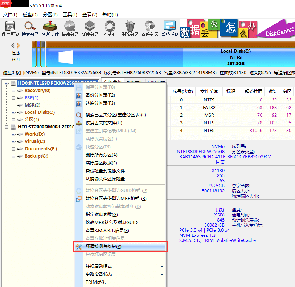
Task: Choose 转换分区表类型为MBR格式 option
Action: point(116,199)
